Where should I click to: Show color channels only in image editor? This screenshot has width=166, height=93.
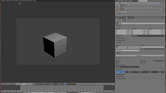(66, 84)
